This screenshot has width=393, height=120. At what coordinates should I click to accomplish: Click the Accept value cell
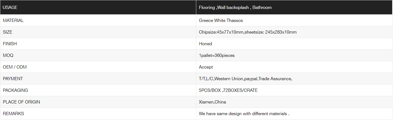click(294, 67)
